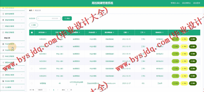Viewport: 204px width, 92px height.
Task: Check the row for 科目名称1
Action: tap(32, 39)
